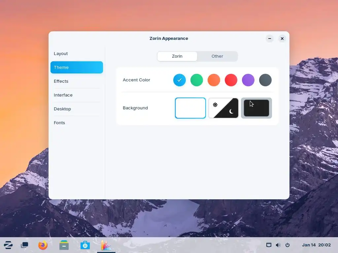Open the Desktop settings section
This screenshot has width=338, height=253.
[77, 109]
